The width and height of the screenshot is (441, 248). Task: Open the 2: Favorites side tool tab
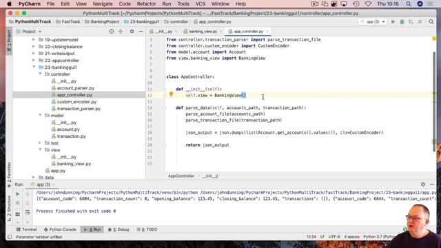[x=9, y=175]
